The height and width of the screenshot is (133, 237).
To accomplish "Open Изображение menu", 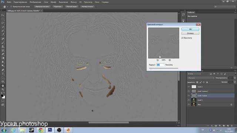I will point(36,2).
